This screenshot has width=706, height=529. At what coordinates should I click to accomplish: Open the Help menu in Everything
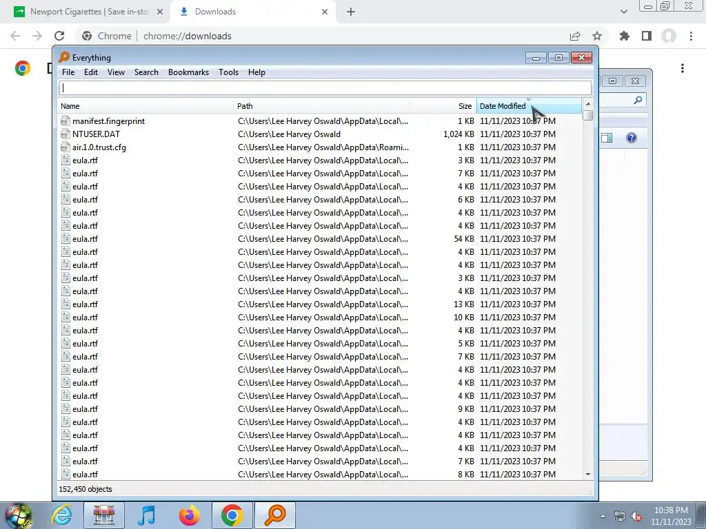pyautogui.click(x=256, y=72)
